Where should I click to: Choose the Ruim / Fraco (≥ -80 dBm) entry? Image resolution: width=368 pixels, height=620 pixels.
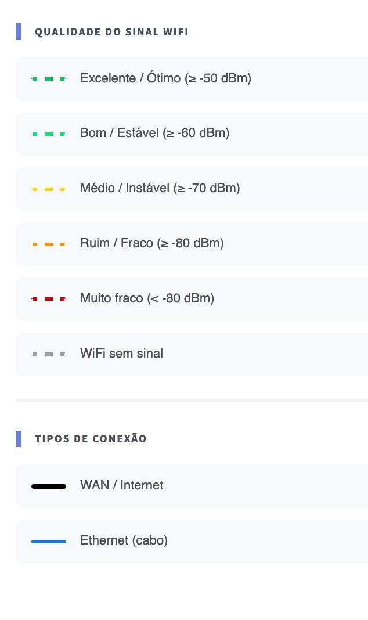coord(151,243)
